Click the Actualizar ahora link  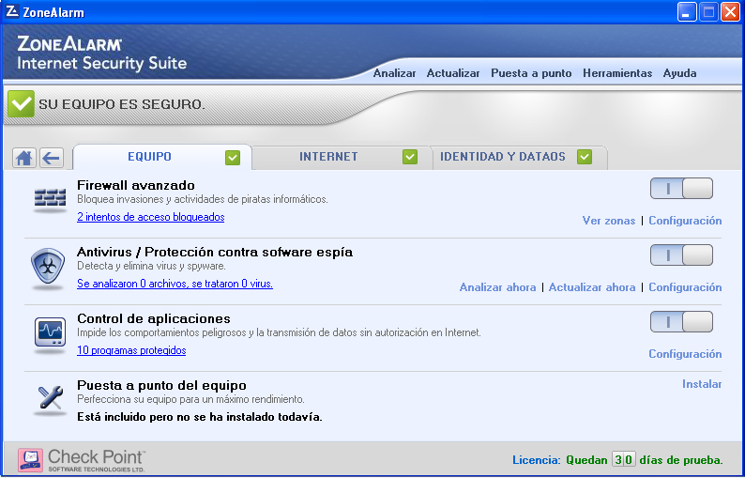(x=592, y=287)
